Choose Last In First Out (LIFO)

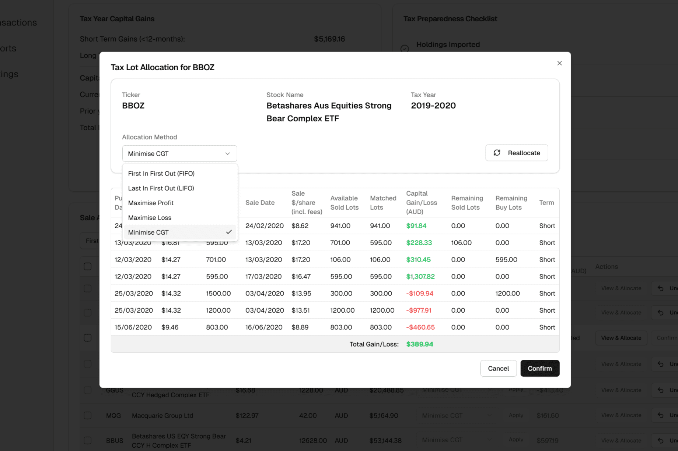click(x=161, y=188)
